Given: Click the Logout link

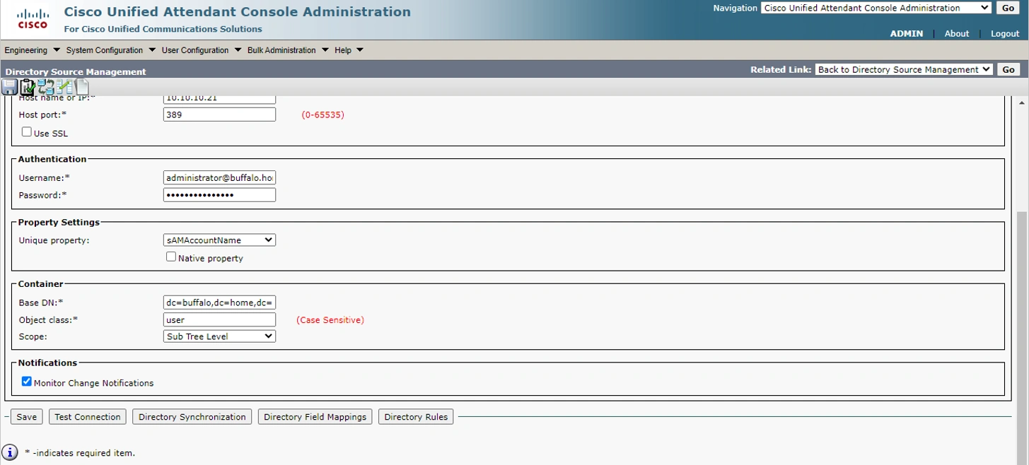Looking at the screenshot, I should pos(1005,33).
